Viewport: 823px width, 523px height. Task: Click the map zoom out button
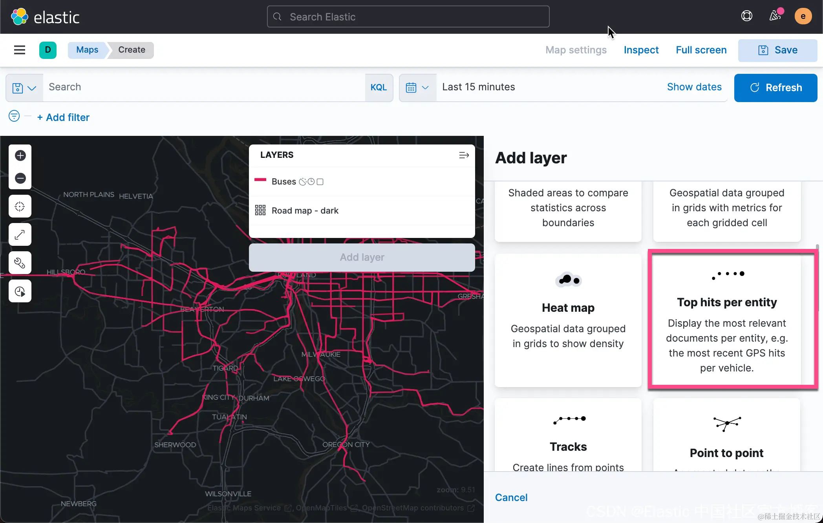click(20, 178)
